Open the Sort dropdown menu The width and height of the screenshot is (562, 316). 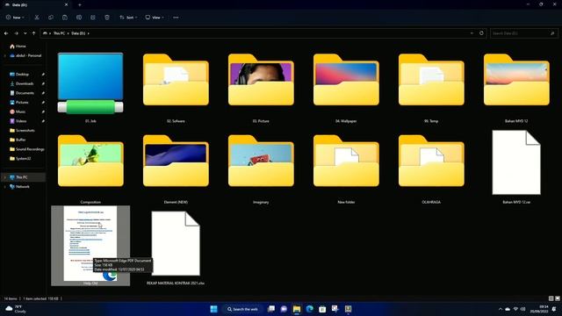(x=128, y=18)
